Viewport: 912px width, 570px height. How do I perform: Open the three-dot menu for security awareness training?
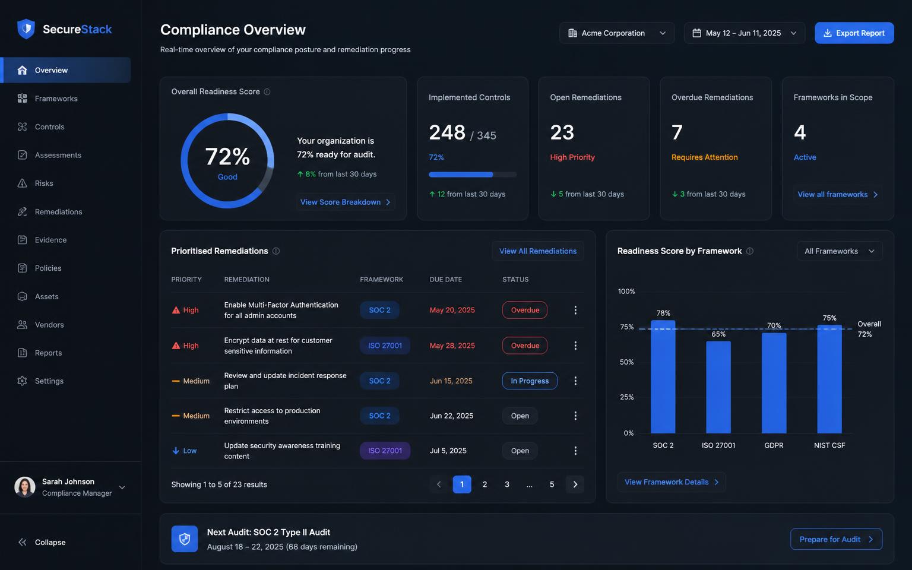tap(575, 451)
